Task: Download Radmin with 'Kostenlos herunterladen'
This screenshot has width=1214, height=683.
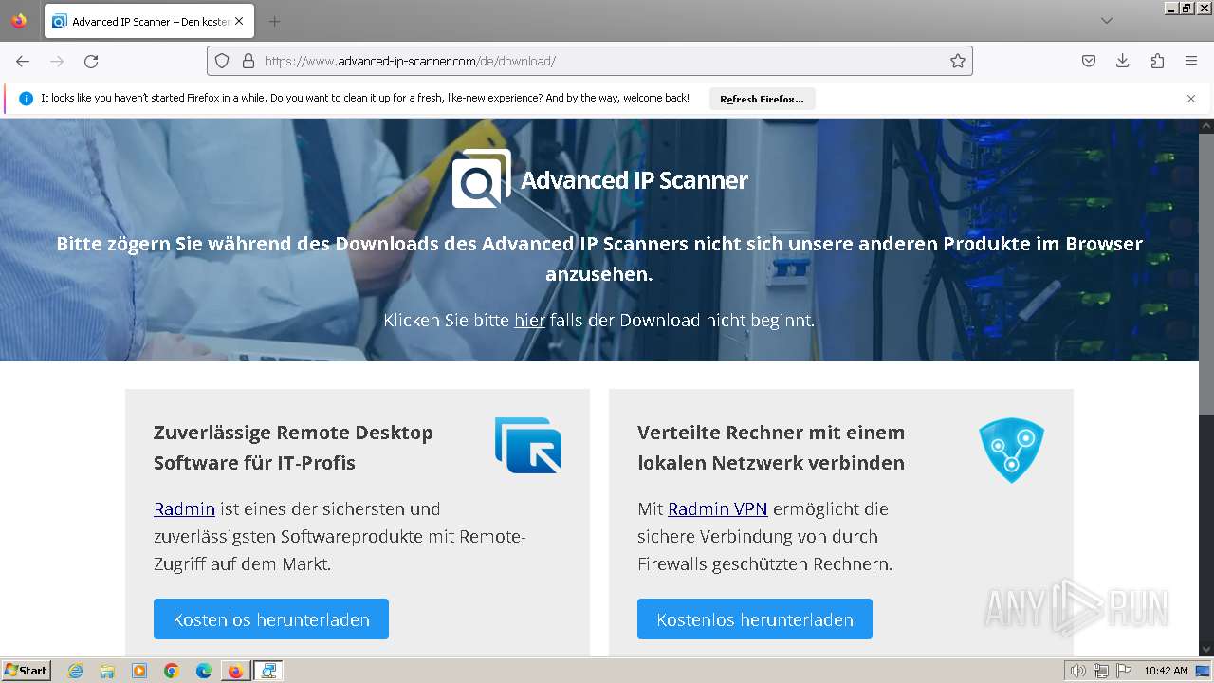Action: coord(271,619)
